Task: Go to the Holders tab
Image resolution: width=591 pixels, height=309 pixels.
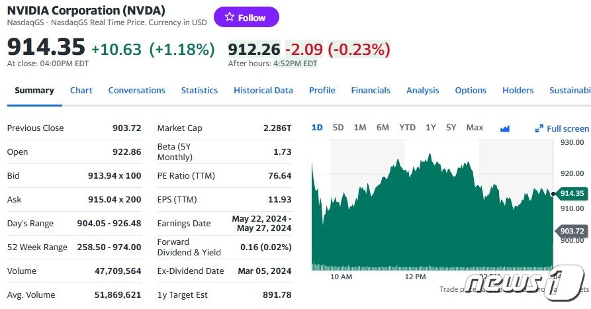Action: coord(518,90)
